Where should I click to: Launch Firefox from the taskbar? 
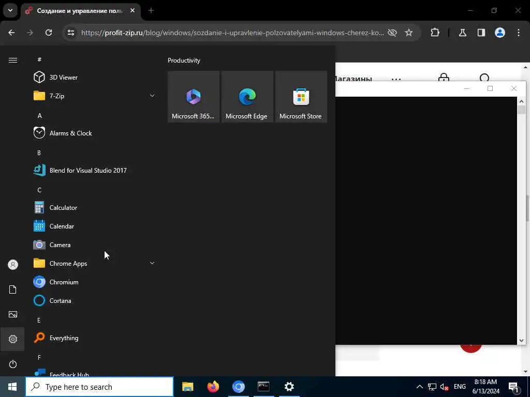pyautogui.click(x=213, y=387)
